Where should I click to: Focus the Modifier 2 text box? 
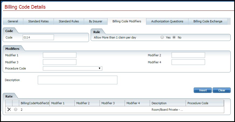point(188,55)
